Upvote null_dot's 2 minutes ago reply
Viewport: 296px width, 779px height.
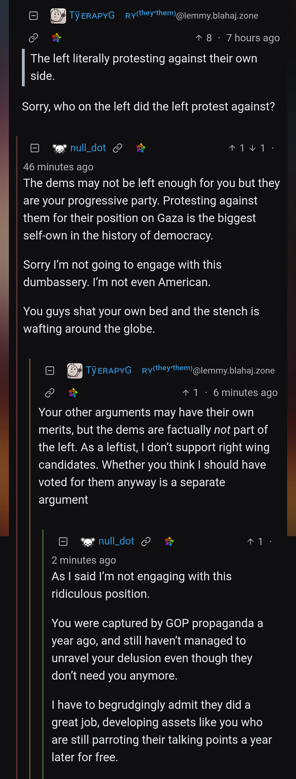[x=251, y=541]
